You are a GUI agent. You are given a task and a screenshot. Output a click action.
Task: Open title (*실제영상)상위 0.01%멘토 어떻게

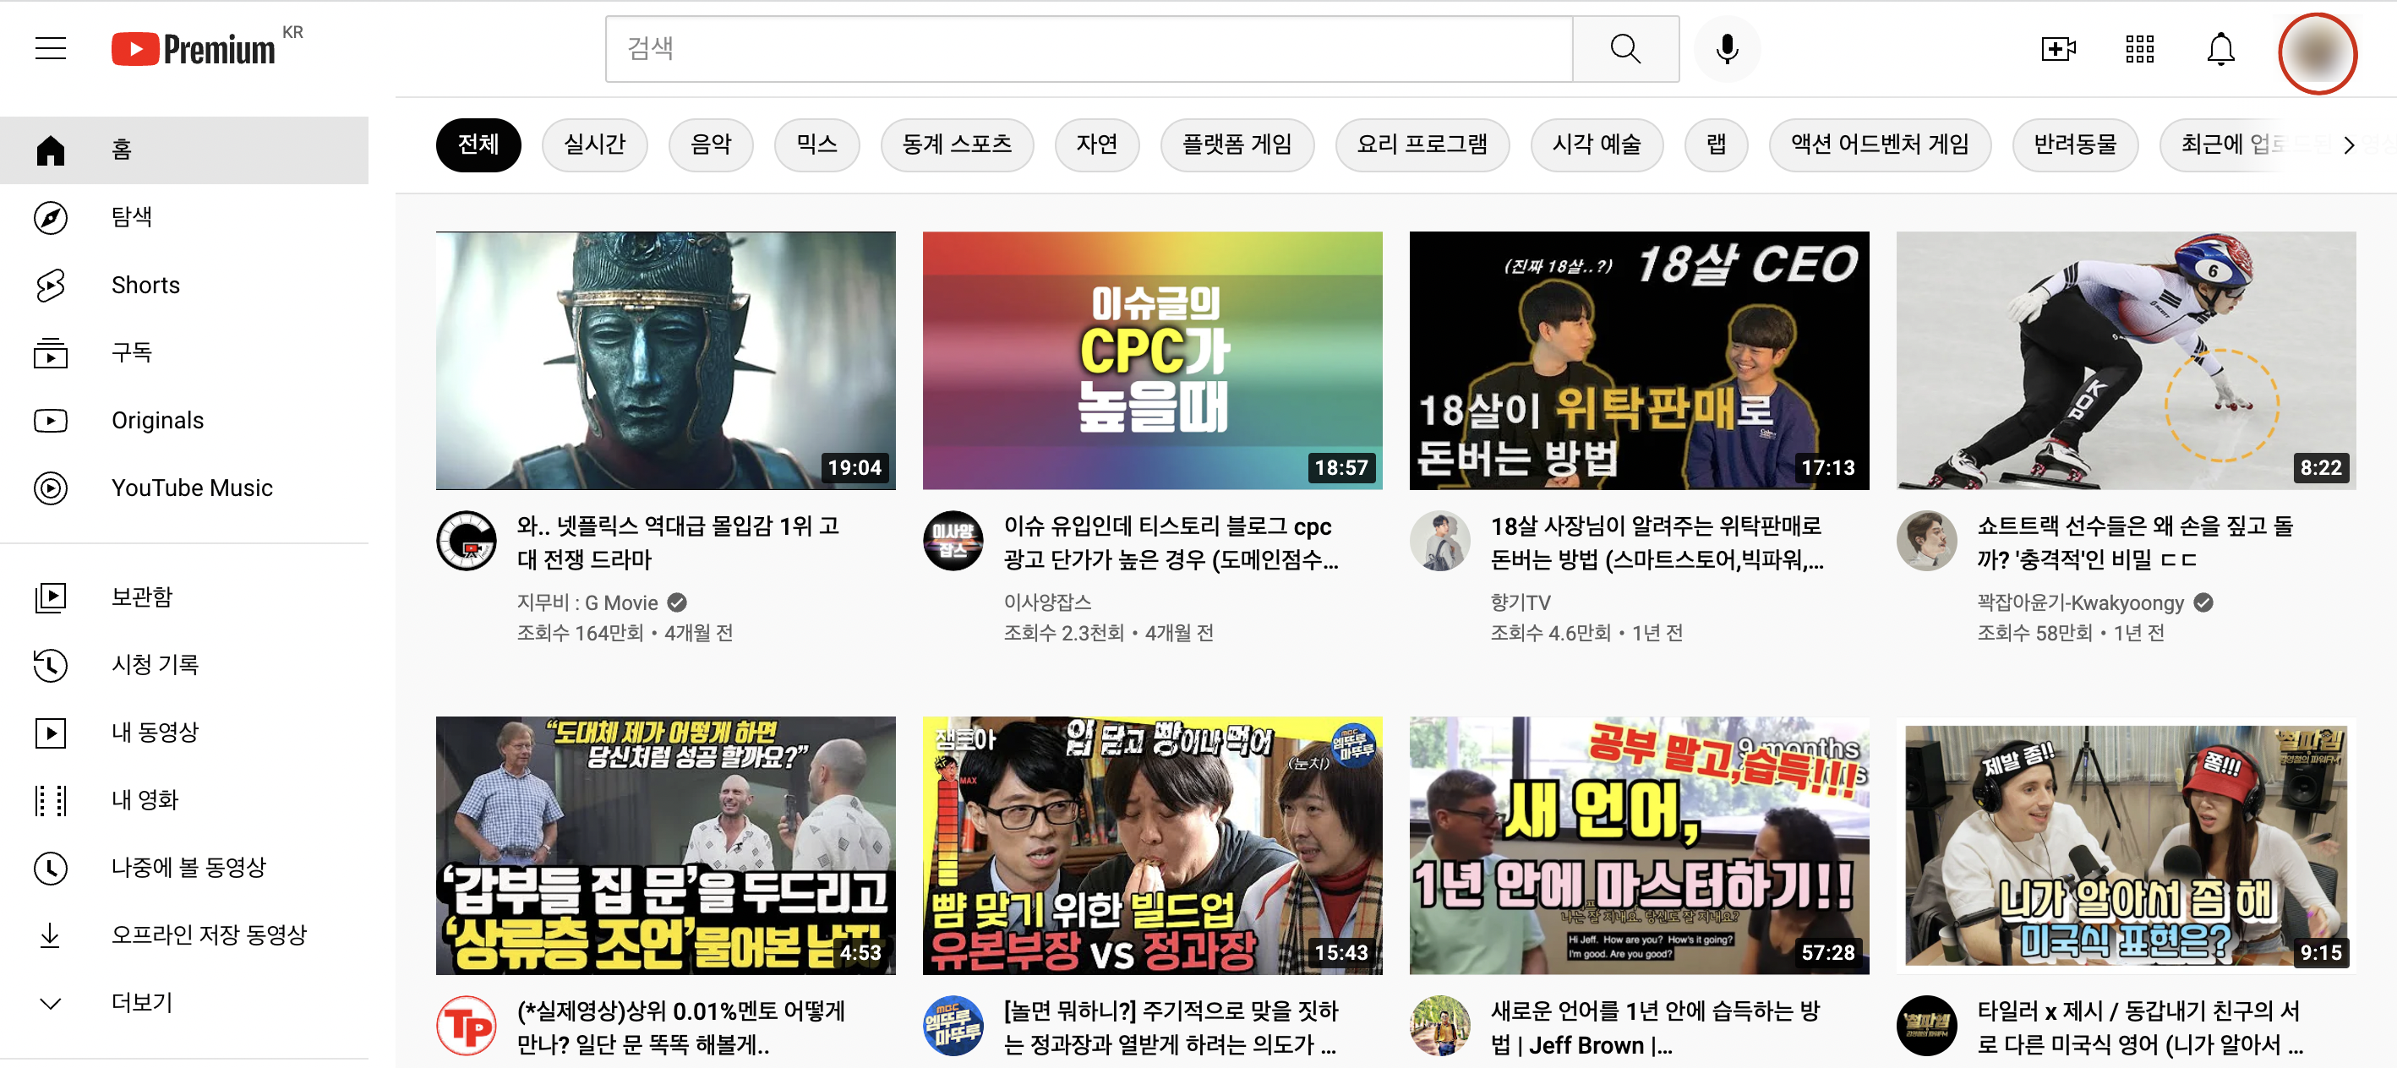(680, 1027)
